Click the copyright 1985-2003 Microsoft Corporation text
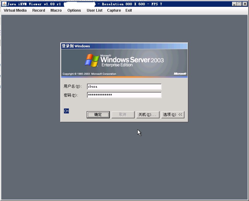Viewport: 249px width, 201px height. [89, 74]
